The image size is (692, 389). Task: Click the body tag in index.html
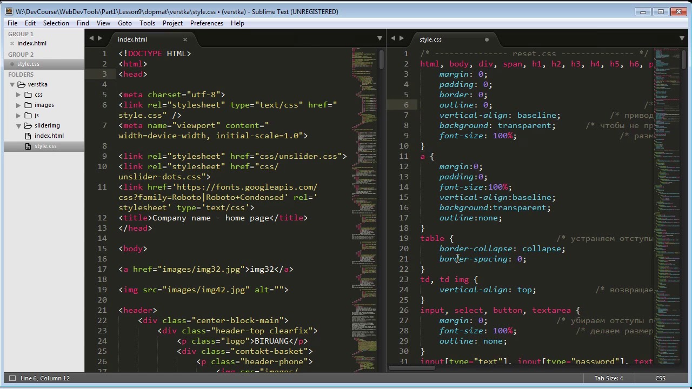(133, 249)
